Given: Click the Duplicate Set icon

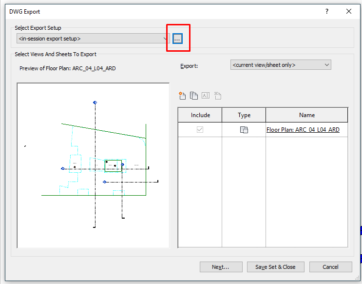Looking at the screenshot, I should [x=194, y=96].
